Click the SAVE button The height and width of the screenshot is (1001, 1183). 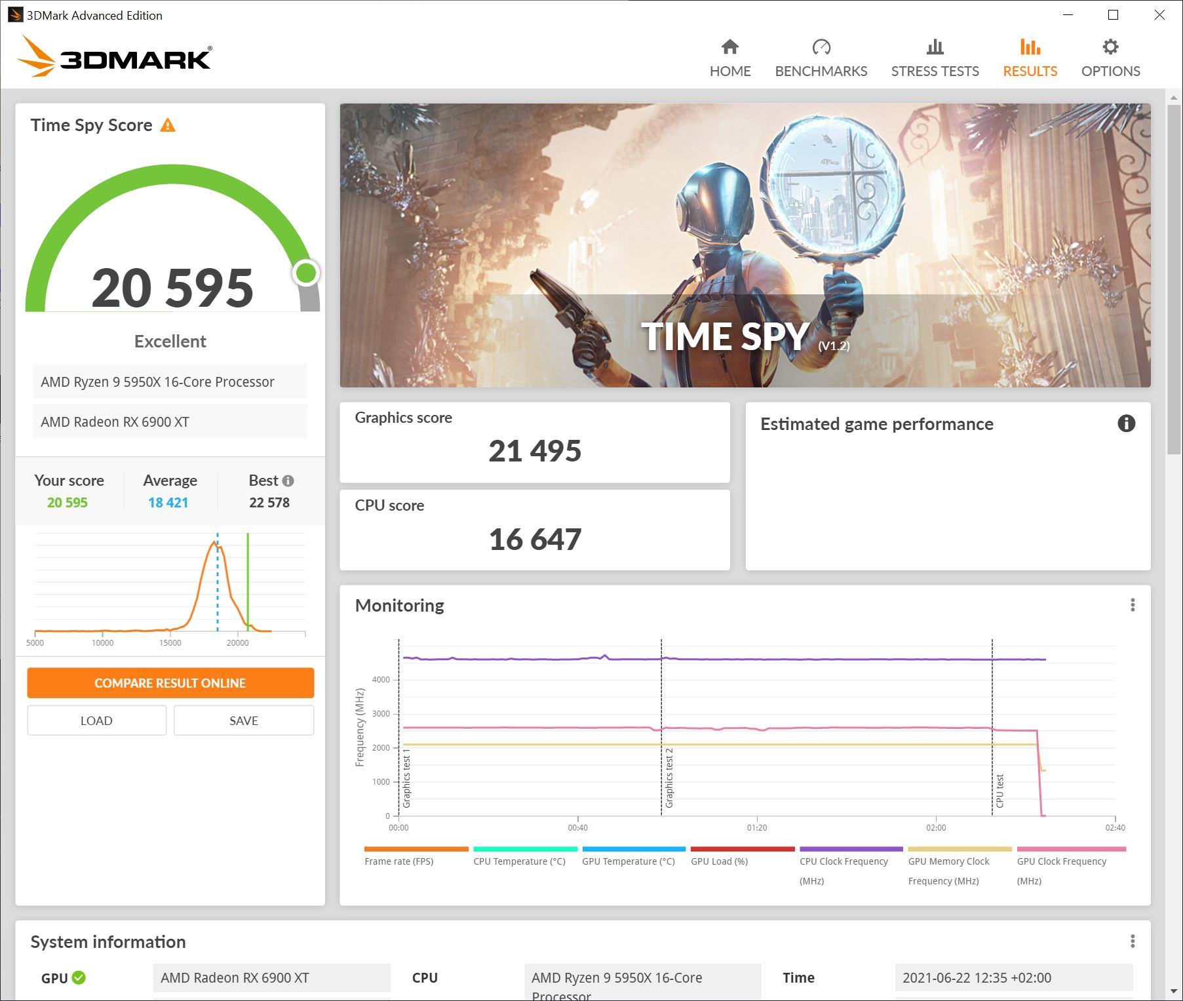tap(244, 720)
